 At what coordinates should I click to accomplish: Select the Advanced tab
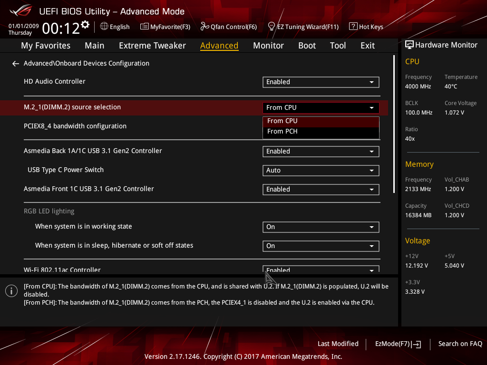click(219, 46)
